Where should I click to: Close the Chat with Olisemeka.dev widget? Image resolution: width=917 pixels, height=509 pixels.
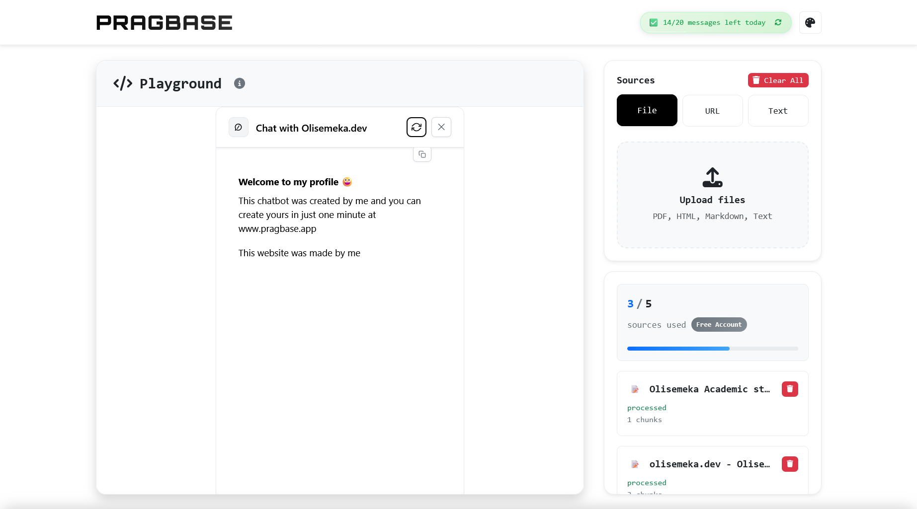[x=441, y=127]
